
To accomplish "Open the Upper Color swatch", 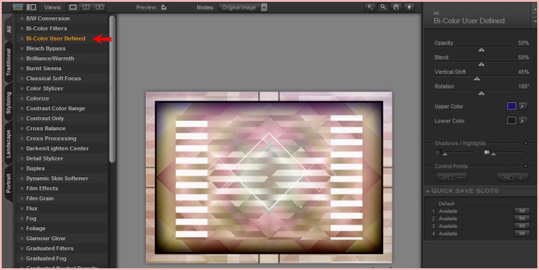I will 511,106.
